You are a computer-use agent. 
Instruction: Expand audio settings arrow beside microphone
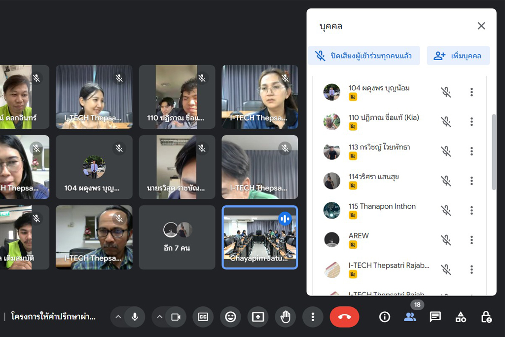click(118, 317)
